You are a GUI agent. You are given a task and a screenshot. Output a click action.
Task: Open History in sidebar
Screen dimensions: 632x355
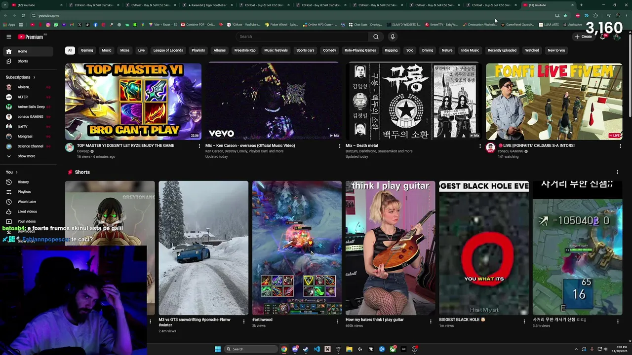tap(27, 182)
